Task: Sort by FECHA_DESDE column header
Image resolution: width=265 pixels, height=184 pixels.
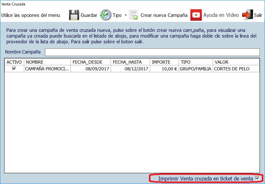Action: click(91, 62)
